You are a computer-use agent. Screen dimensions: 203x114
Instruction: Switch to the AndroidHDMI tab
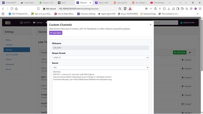9,3
